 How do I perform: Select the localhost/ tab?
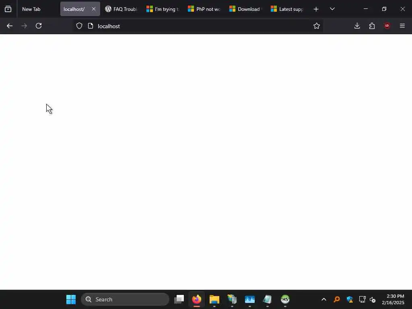tap(74, 9)
